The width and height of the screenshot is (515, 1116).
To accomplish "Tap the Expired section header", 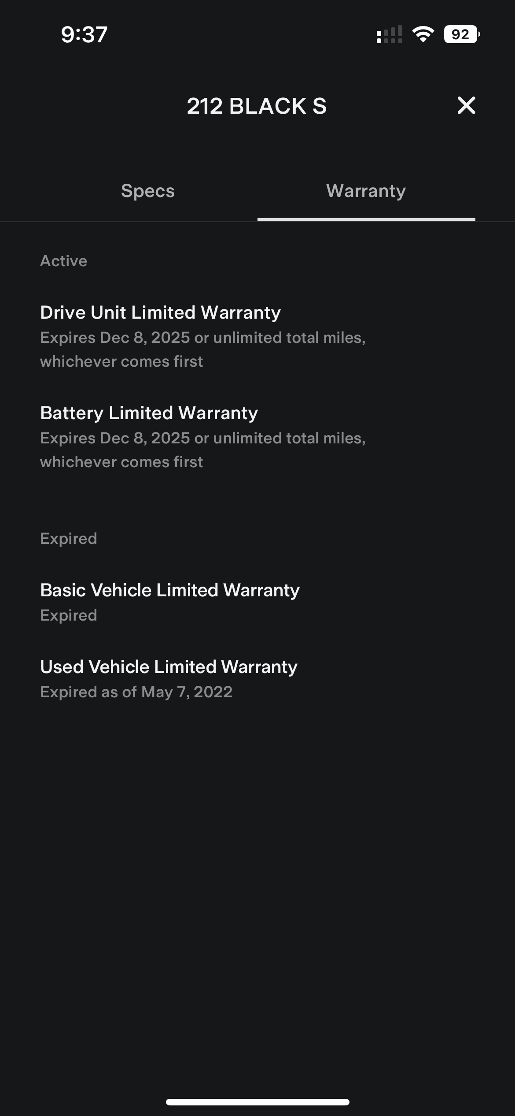I will coord(68,539).
